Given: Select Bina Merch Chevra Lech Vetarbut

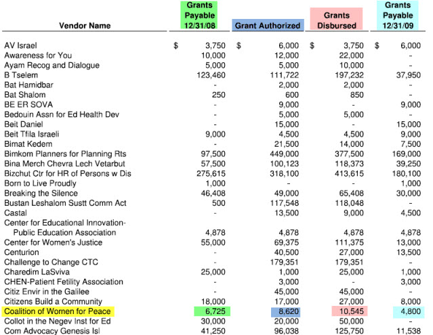Looking at the screenshot, I should (x=64, y=164).
